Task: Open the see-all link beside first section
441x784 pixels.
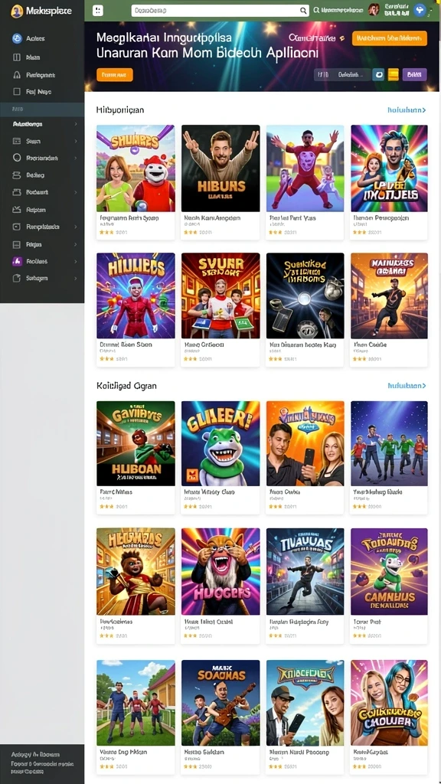Action: pyautogui.click(x=407, y=110)
